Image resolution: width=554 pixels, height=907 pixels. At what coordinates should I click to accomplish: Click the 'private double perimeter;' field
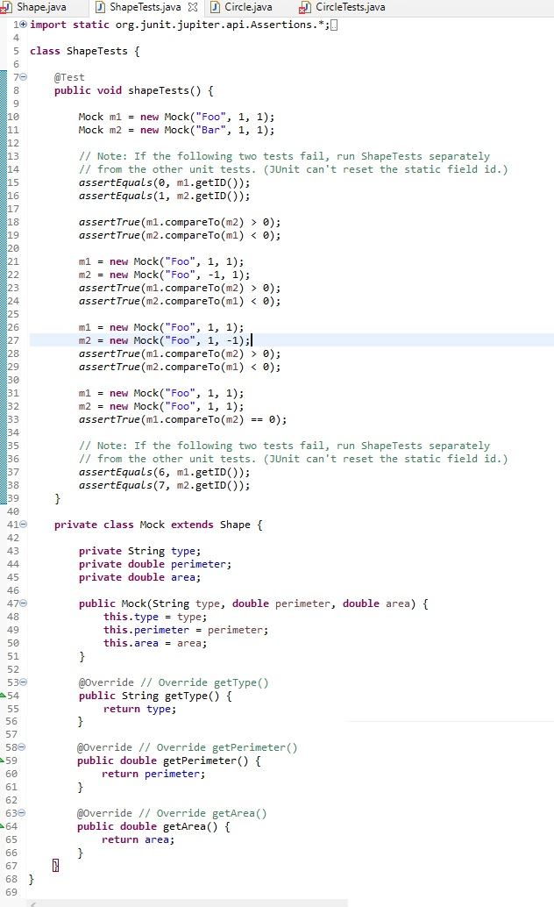coord(155,564)
